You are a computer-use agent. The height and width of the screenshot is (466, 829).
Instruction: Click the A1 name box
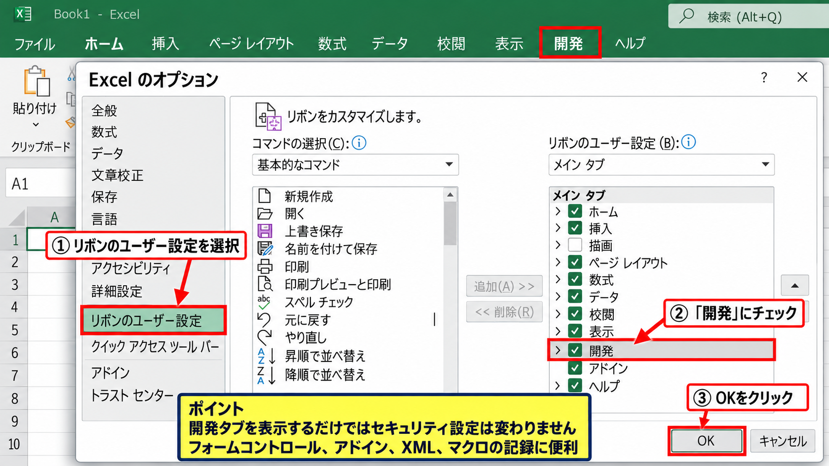41,184
